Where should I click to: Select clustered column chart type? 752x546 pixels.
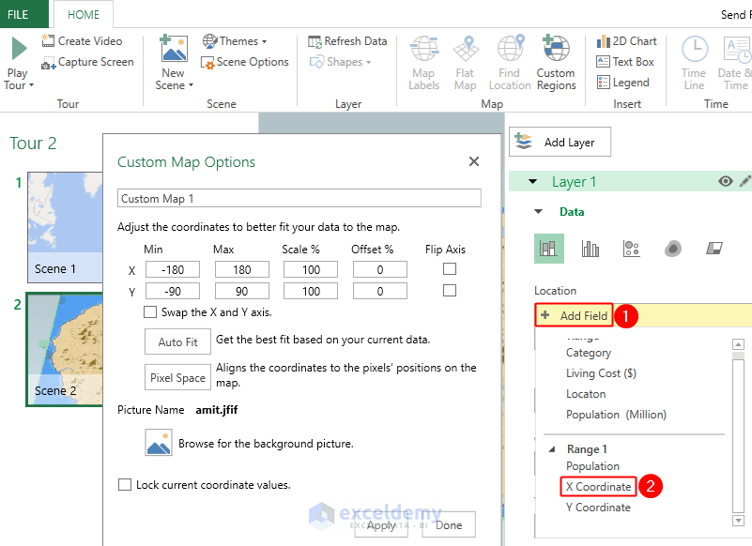pyautogui.click(x=590, y=249)
